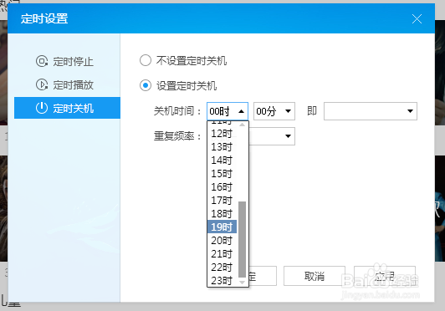
Task: Choose 16时 from hour list
Action: (x=222, y=186)
